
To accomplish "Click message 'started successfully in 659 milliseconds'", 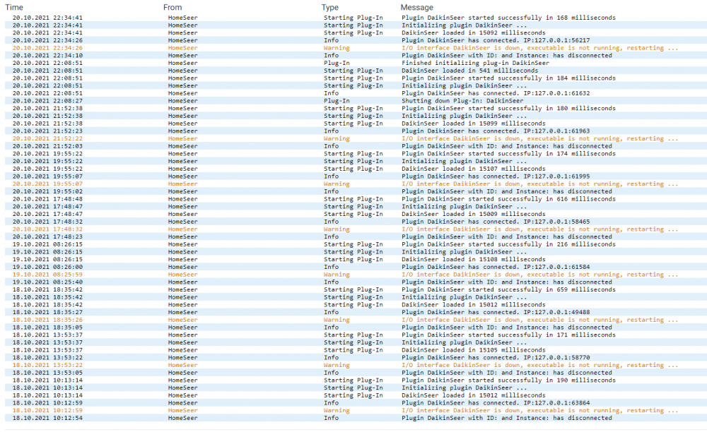I will (x=508, y=289).
